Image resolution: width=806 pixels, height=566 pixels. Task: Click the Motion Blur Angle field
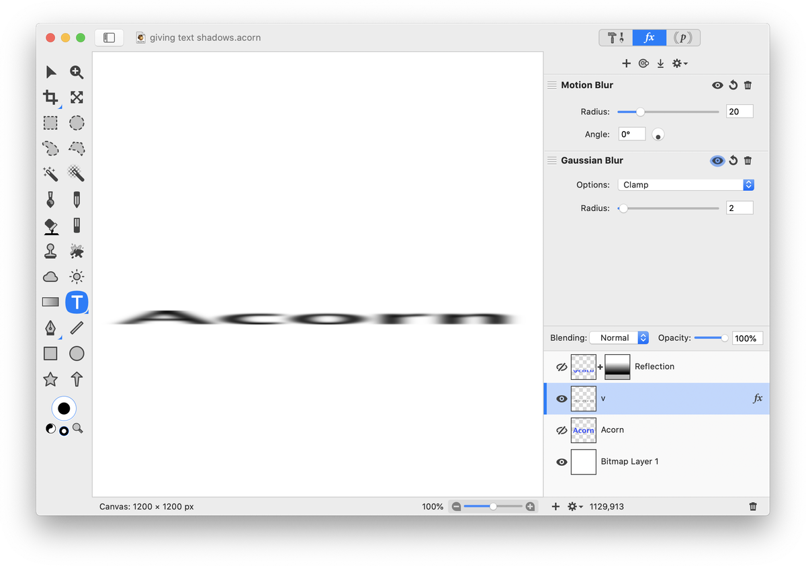click(x=632, y=134)
